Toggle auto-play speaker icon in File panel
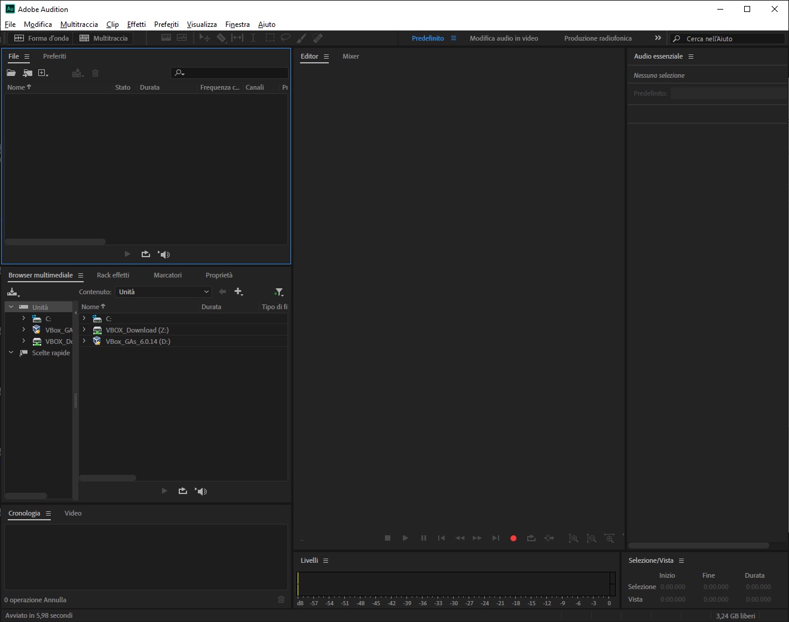Image resolution: width=789 pixels, height=622 pixels. pyautogui.click(x=164, y=254)
